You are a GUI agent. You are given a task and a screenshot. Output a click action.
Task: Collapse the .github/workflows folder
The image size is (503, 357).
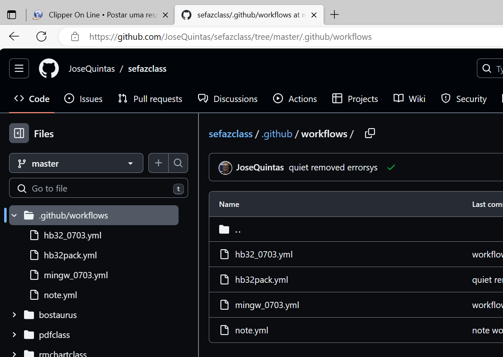tap(15, 215)
